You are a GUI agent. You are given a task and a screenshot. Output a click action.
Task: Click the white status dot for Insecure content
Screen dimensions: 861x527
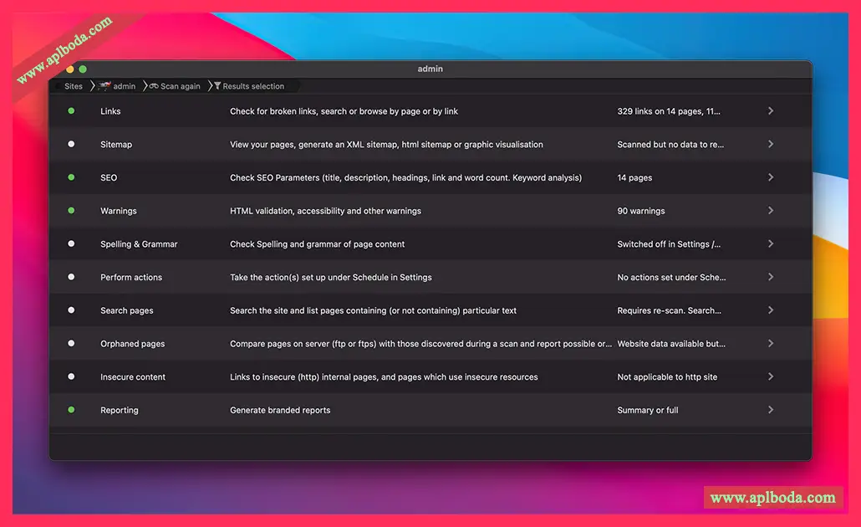[71, 376]
